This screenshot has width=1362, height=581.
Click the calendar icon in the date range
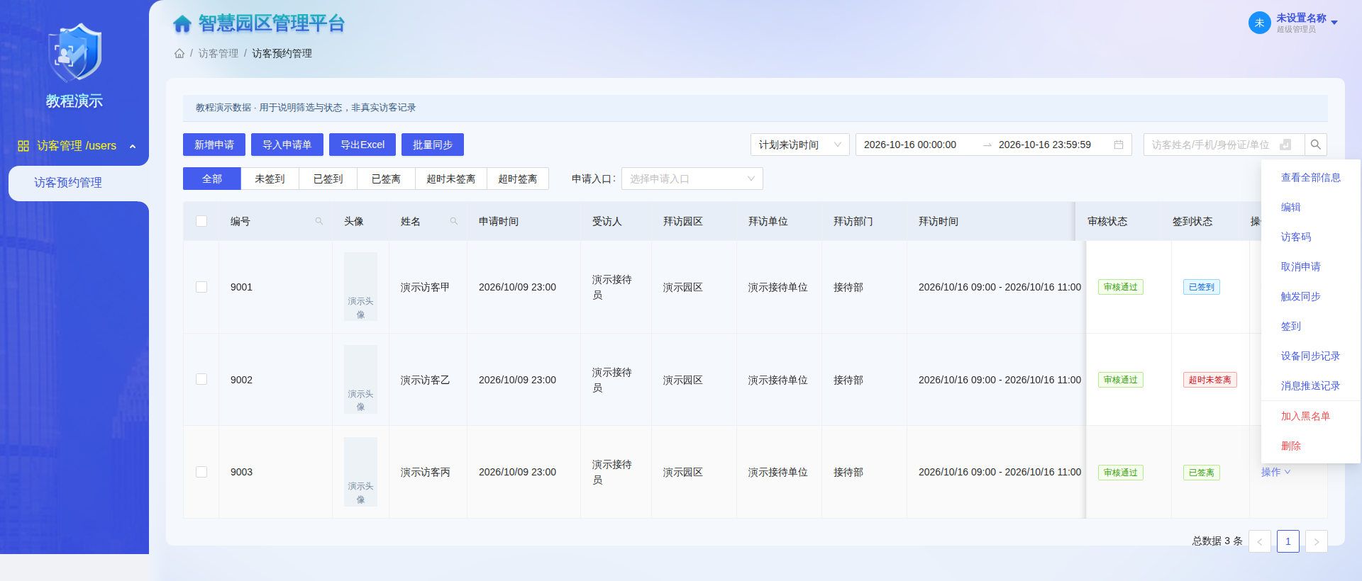pyautogui.click(x=1119, y=145)
